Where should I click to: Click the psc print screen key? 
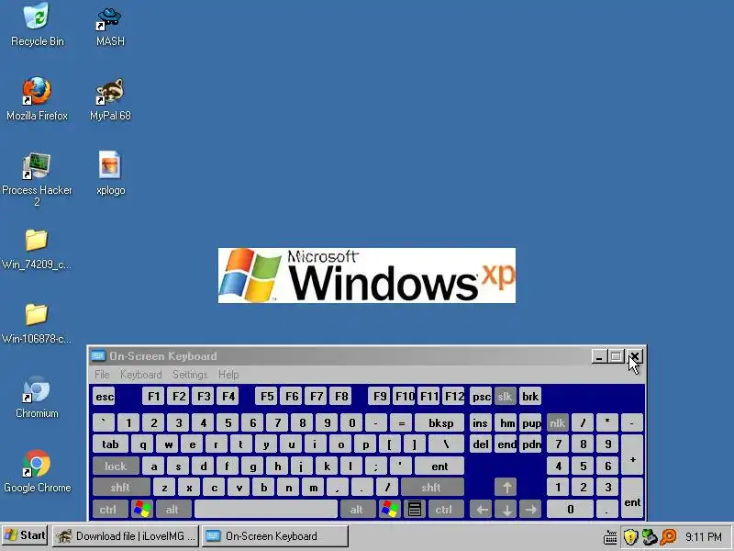click(x=481, y=397)
